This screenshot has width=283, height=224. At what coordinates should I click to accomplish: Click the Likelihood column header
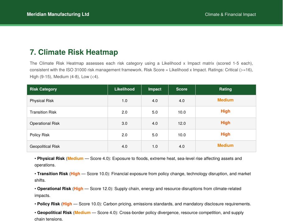pyautogui.click(x=124, y=89)
